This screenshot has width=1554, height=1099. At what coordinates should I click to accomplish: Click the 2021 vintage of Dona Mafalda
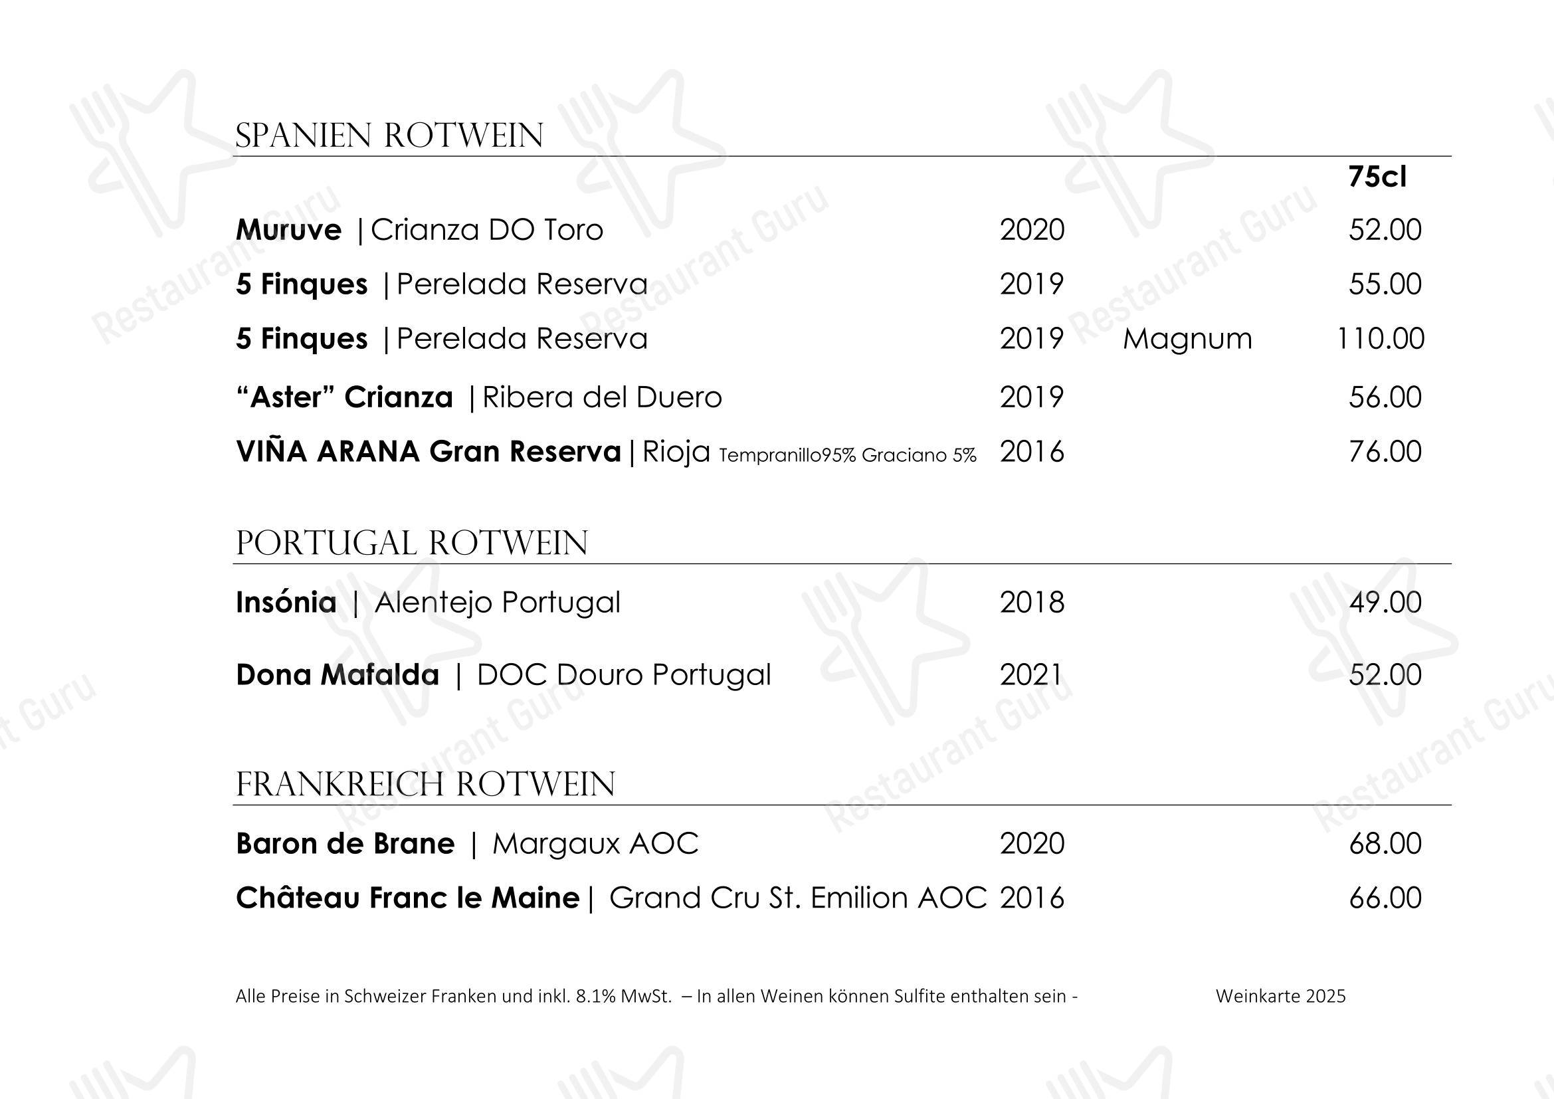point(1031,674)
